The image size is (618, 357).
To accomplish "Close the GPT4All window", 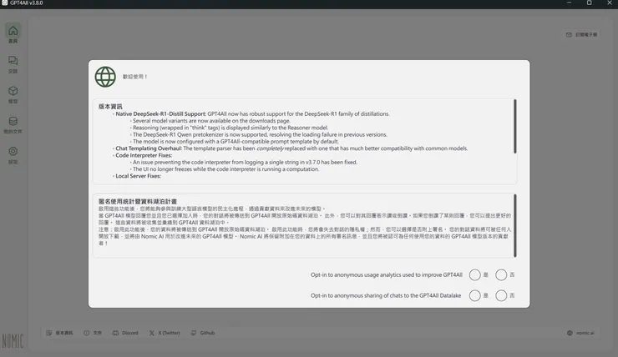I will click(610, 3).
